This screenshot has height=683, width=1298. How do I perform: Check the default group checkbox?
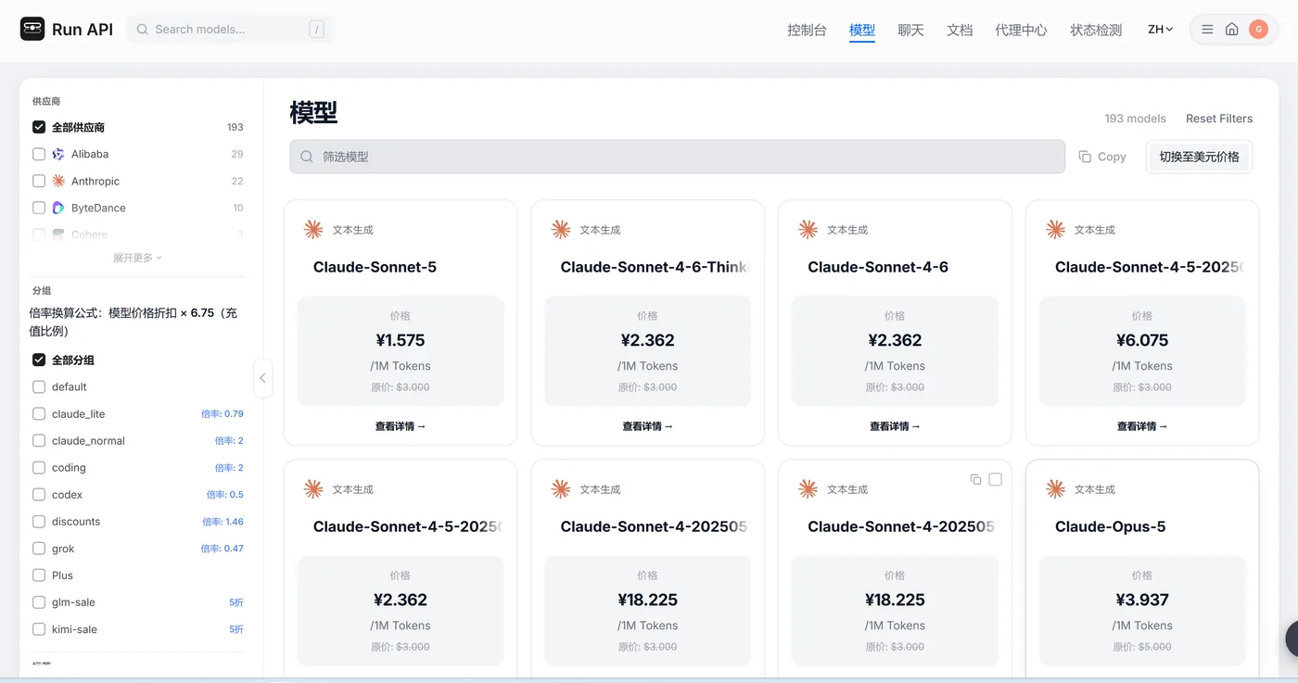(x=39, y=386)
